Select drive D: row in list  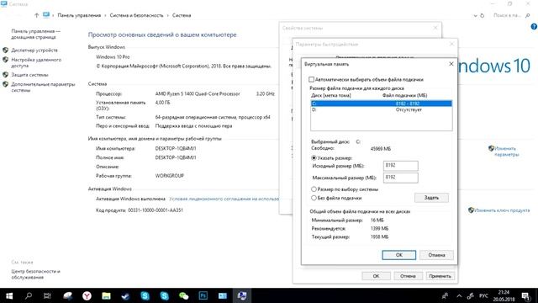click(x=381, y=110)
